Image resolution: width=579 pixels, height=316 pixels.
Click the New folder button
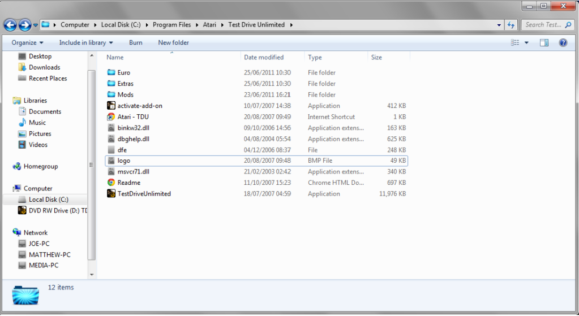pos(174,42)
